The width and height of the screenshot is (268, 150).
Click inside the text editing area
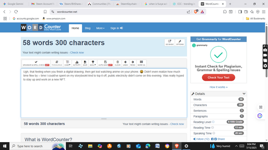pyautogui.click(x=104, y=93)
